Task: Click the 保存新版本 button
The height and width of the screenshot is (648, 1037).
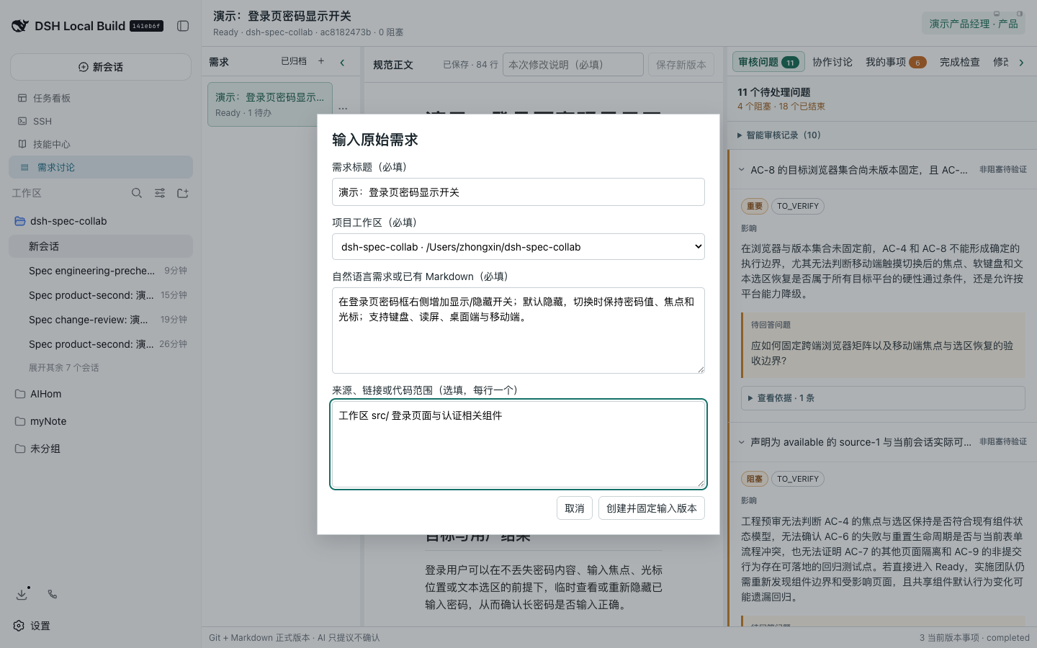Action: point(681,65)
